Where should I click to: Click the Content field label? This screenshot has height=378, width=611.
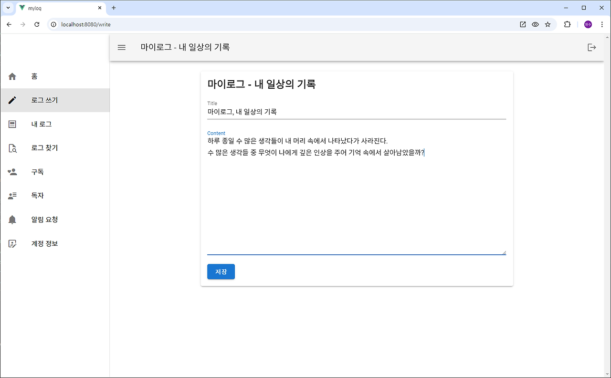216,133
